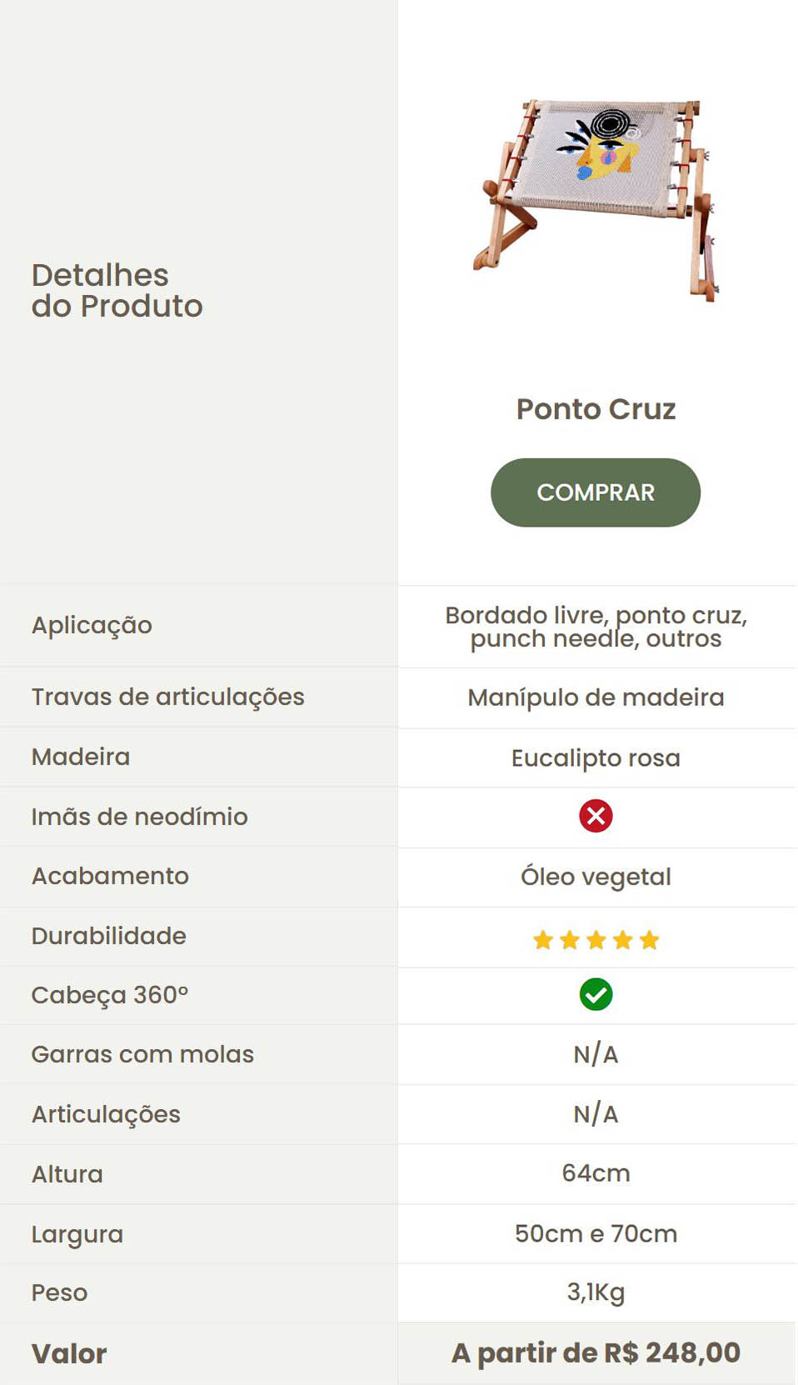Click the Eucalipto rosa value
This screenshot has height=1385, width=798.
[596, 758]
